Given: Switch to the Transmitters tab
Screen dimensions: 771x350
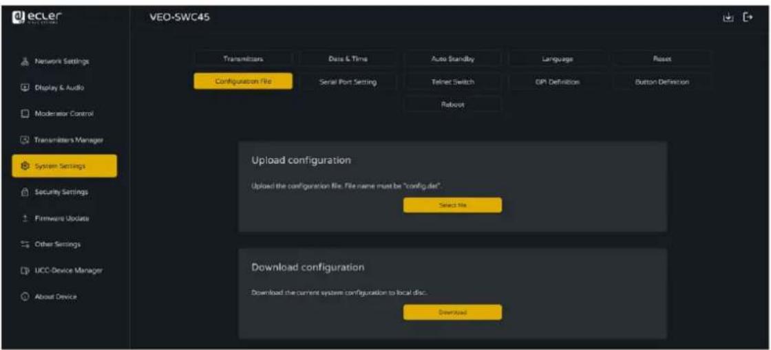Looking at the screenshot, I should pyautogui.click(x=244, y=58).
